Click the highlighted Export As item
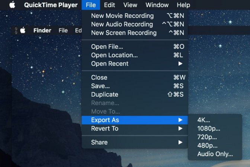 [135, 120]
